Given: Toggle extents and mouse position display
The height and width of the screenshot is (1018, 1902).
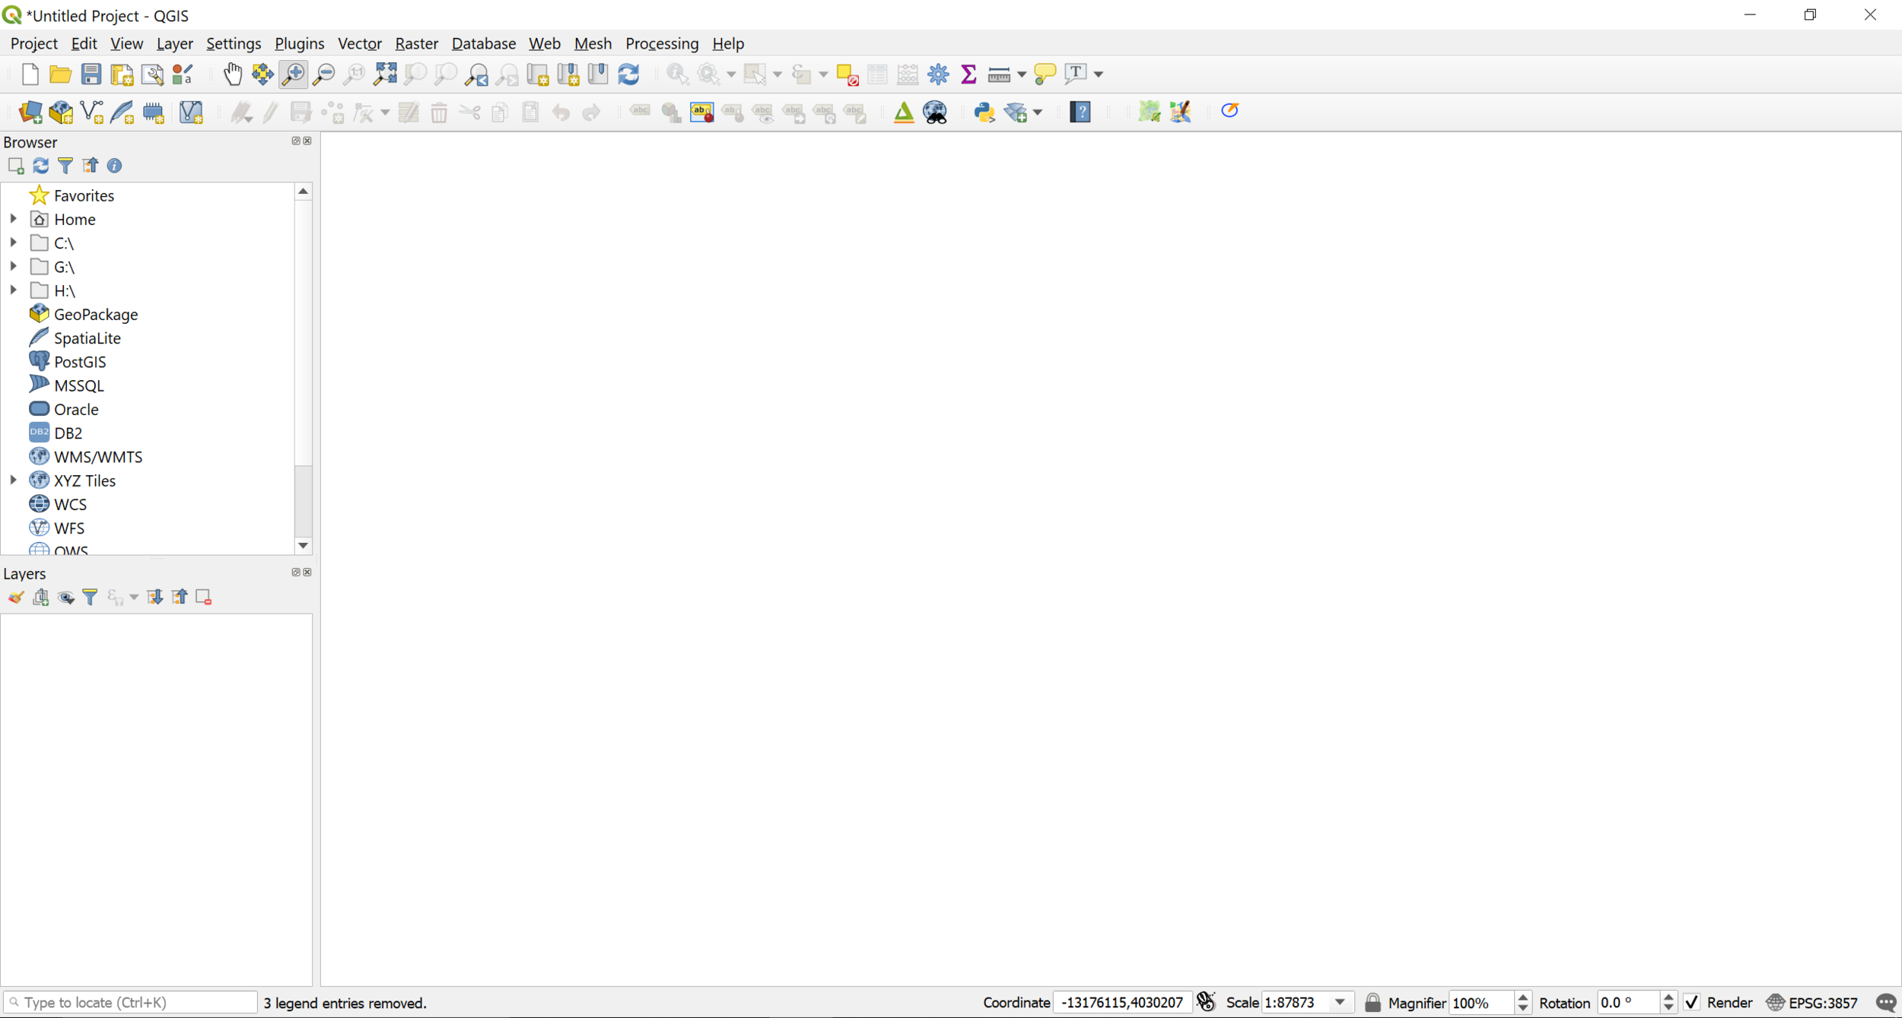Looking at the screenshot, I should pos(1206,1002).
